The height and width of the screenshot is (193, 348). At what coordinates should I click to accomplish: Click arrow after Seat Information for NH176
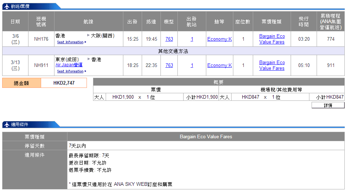pos(86,42)
